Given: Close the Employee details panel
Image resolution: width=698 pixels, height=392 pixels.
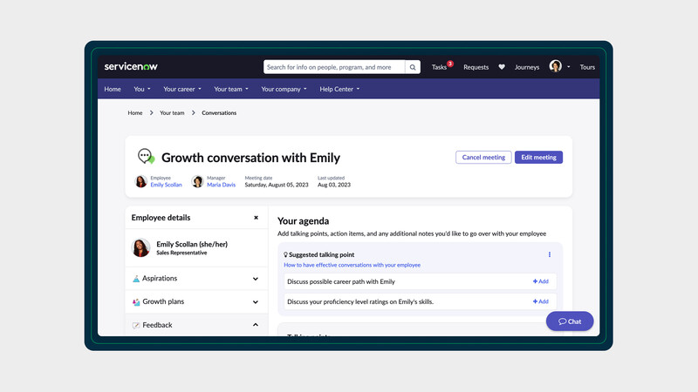Looking at the screenshot, I should 256,218.
